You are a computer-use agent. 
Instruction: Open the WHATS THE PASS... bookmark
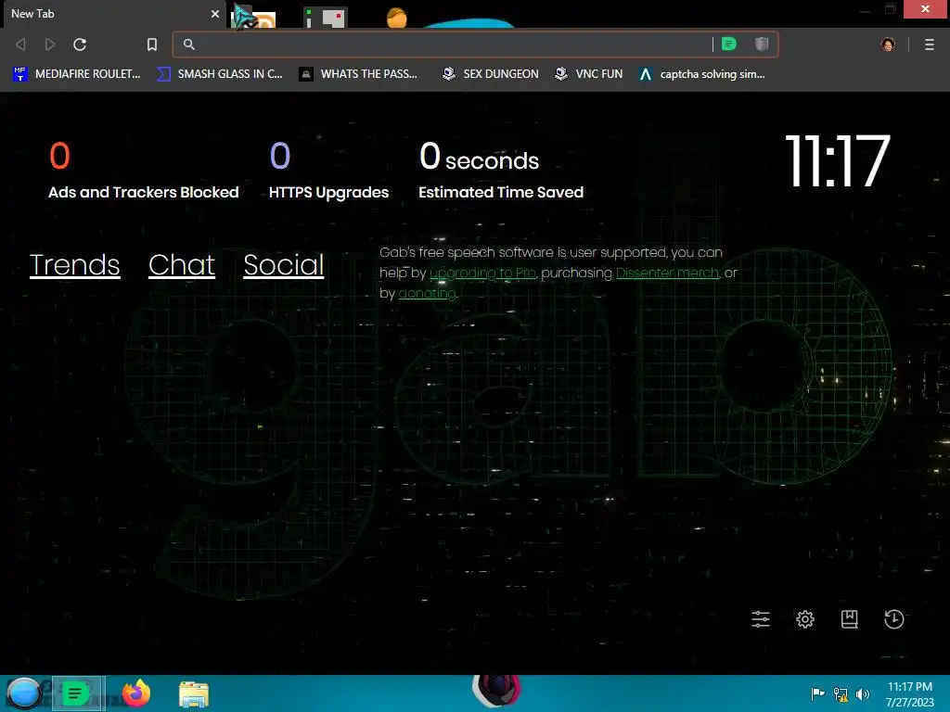358,74
